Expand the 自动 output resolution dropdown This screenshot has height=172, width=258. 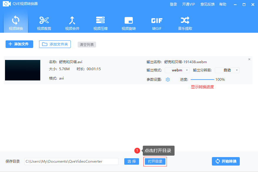tap(227, 70)
